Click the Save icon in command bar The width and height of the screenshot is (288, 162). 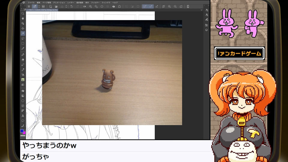pyautogui.click(x=62, y=6)
